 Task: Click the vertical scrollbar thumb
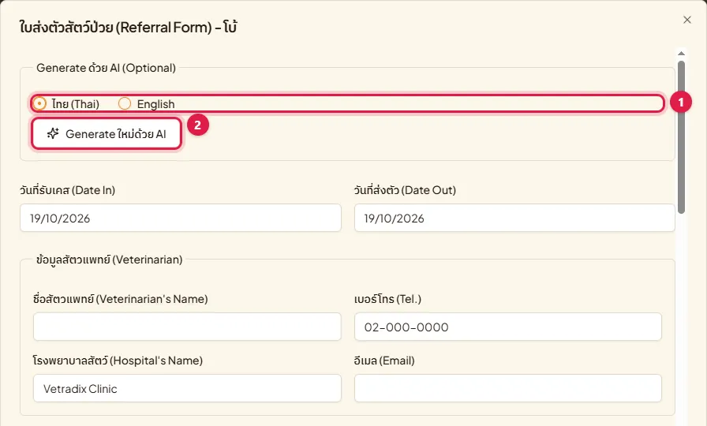[x=681, y=136]
